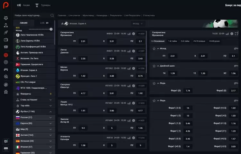The width and height of the screenshot is (241, 154).
Task: Bet П2 1.92 on Сассуоло Ювентус
Action: point(140,93)
